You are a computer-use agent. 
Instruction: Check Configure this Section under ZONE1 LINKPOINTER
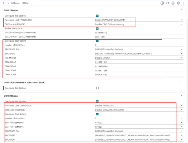pyautogui.click(x=97, y=88)
